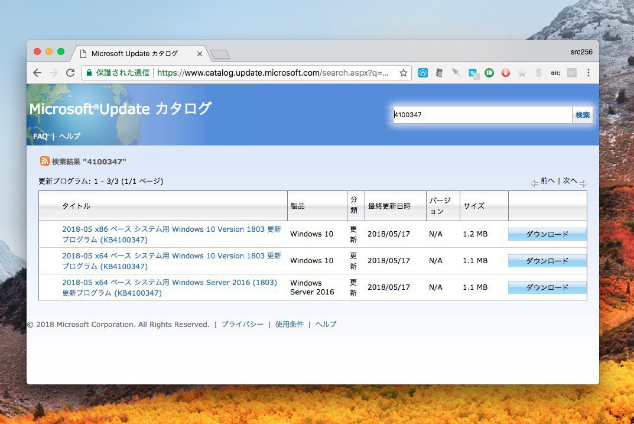The image size is (634, 424).
Task: Click the pin extension icon
Action: click(x=456, y=73)
